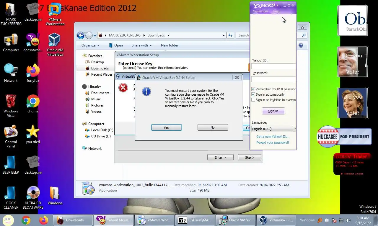This screenshot has height=226, width=378.
Task: Click the HUCKABEE FOR PRESIDENT gadget
Action: [x=344, y=137]
